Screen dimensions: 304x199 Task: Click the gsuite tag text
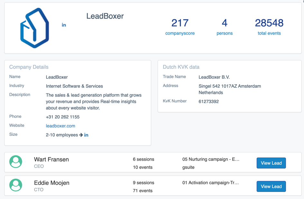tap(188, 167)
